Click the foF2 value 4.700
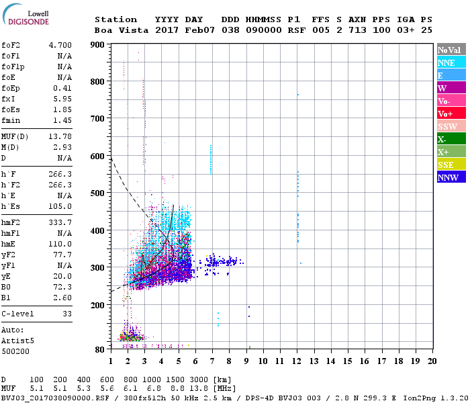This screenshot has width=470, height=403. (x=60, y=45)
